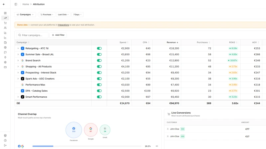Image resolution: width=266 pixels, height=149 pixels.
Task: Sort by the Revenue column header
Action: tap(172, 42)
